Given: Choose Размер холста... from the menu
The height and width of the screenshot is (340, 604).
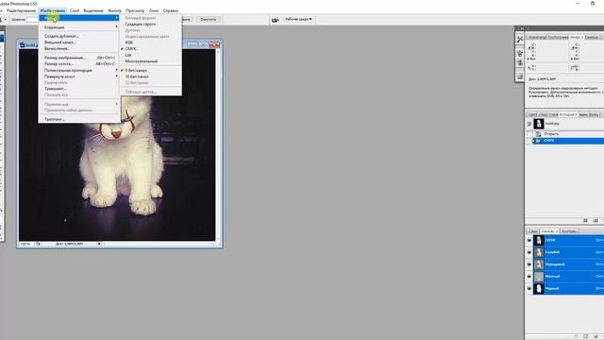Looking at the screenshot, I should click(79, 64).
